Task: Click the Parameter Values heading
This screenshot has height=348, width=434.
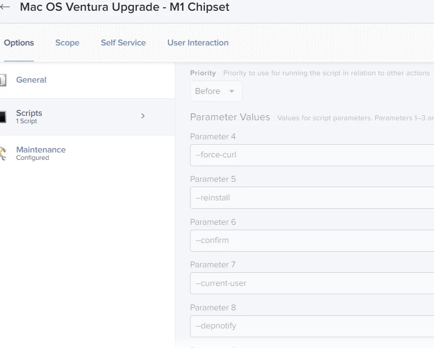Action: click(230, 117)
